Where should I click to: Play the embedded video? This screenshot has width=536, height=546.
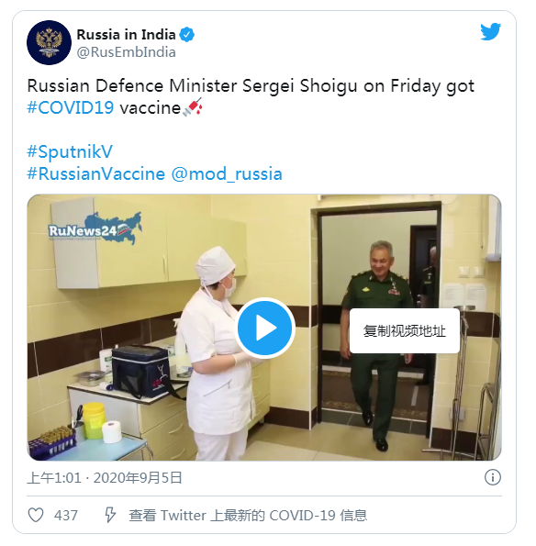coord(264,328)
